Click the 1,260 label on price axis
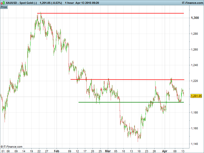Viewport: 204px width, 153px height. coord(195,49)
